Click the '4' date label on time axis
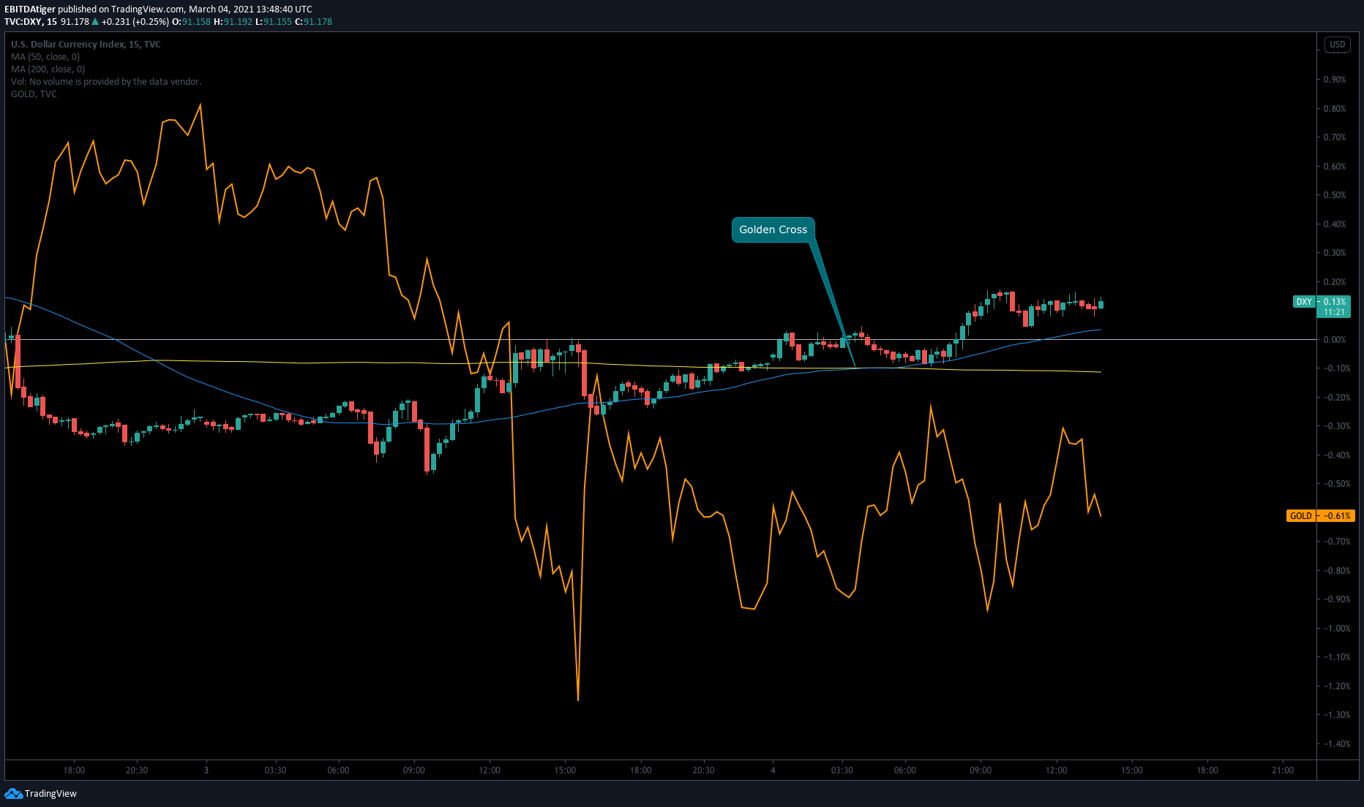 (x=773, y=770)
